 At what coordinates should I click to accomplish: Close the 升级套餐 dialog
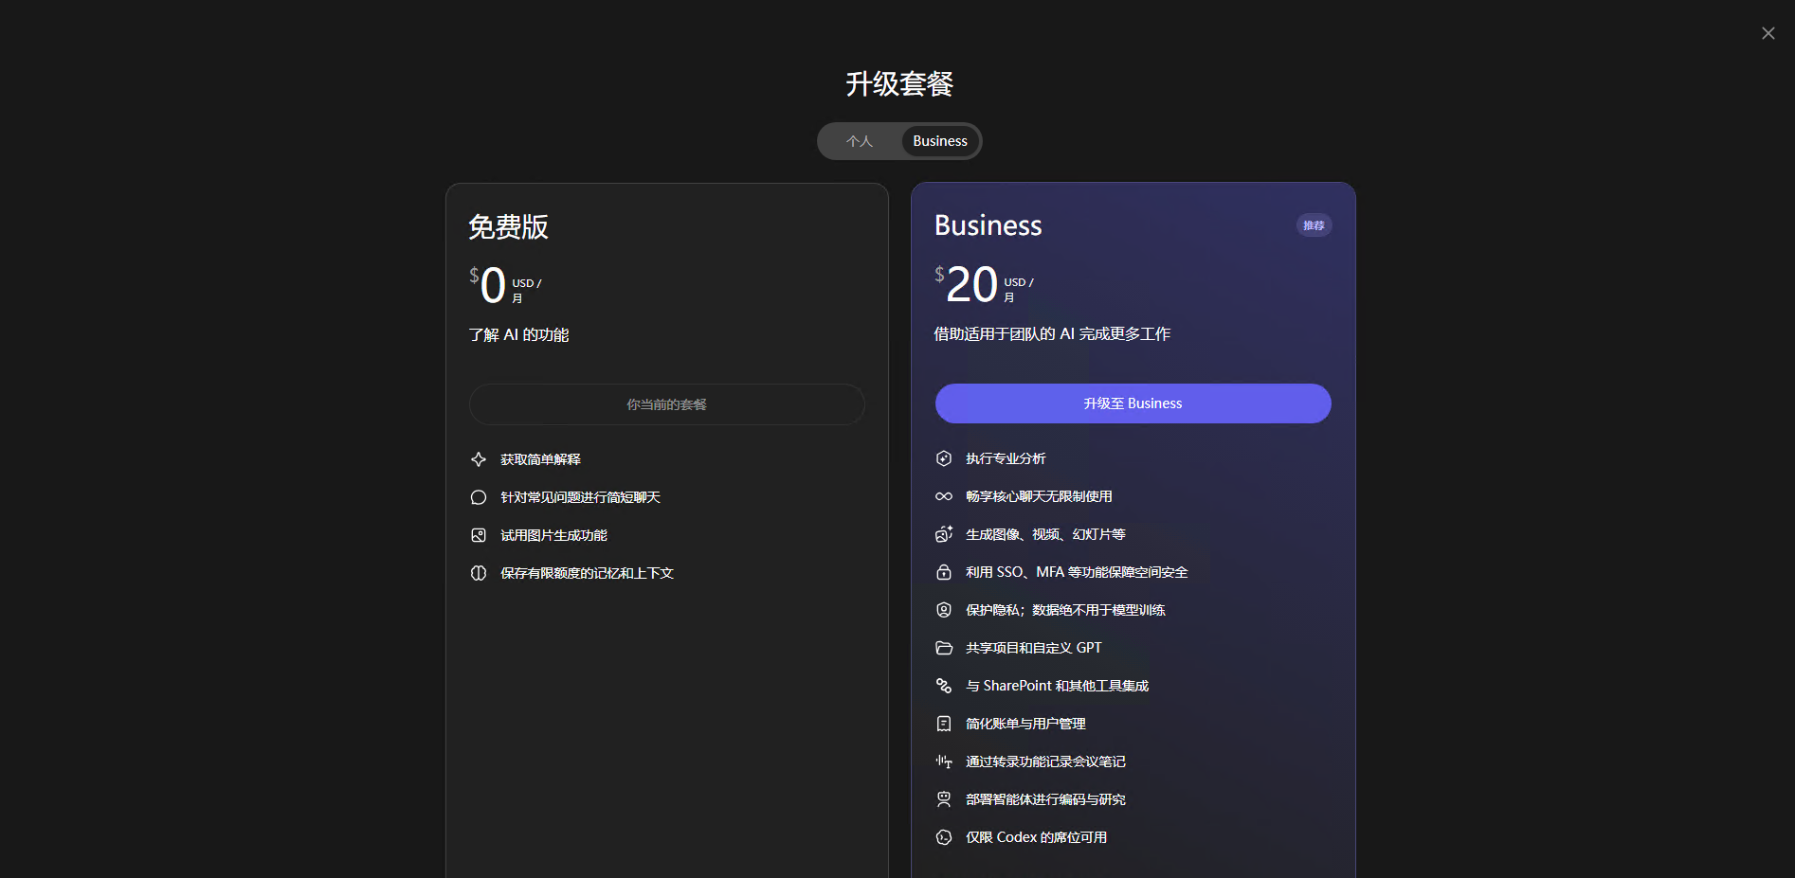tap(1767, 32)
